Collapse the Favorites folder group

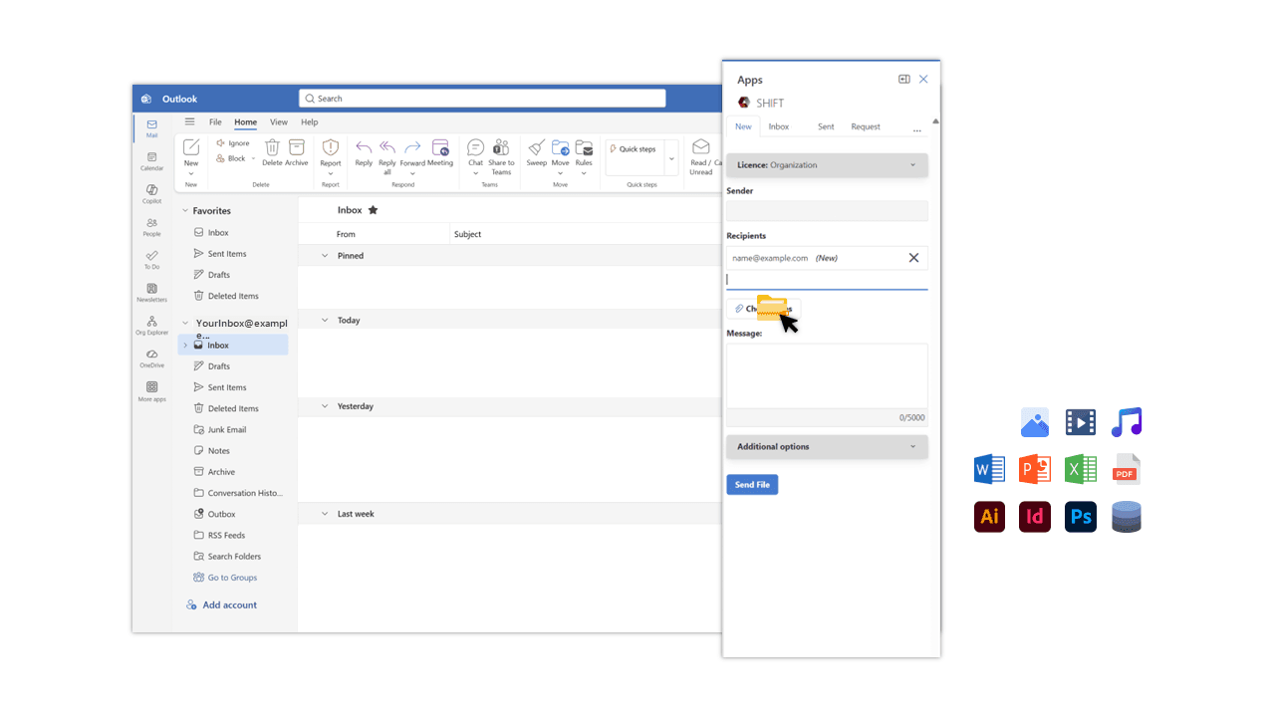click(x=184, y=211)
